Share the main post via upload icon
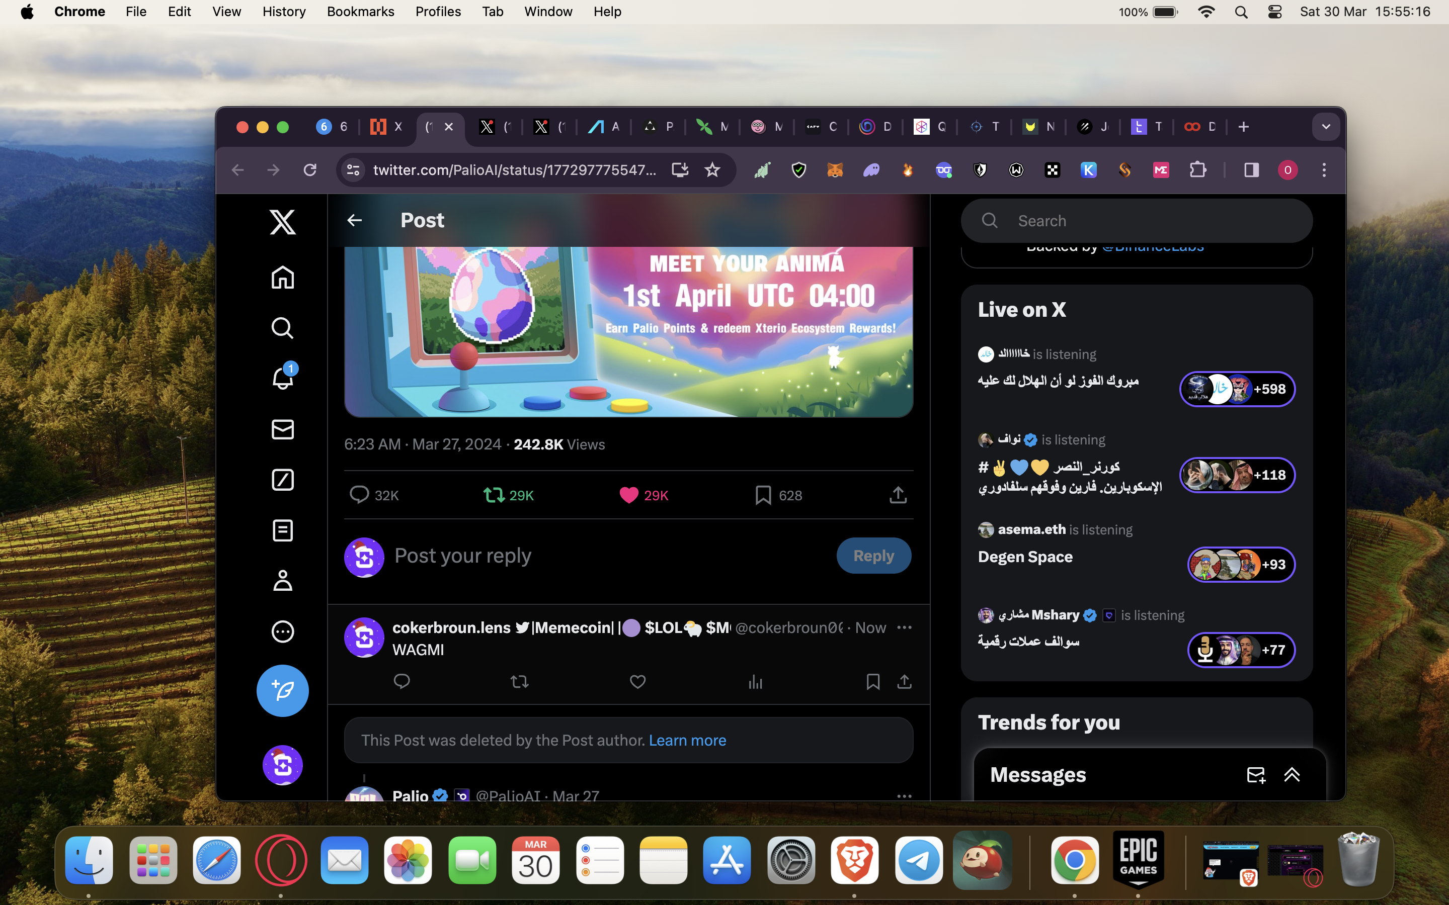The height and width of the screenshot is (905, 1449). click(898, 495)
